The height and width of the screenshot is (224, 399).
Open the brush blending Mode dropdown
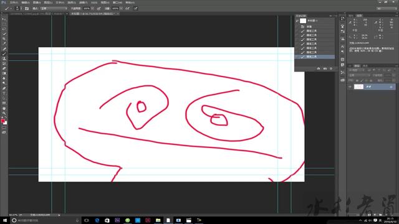54,8
